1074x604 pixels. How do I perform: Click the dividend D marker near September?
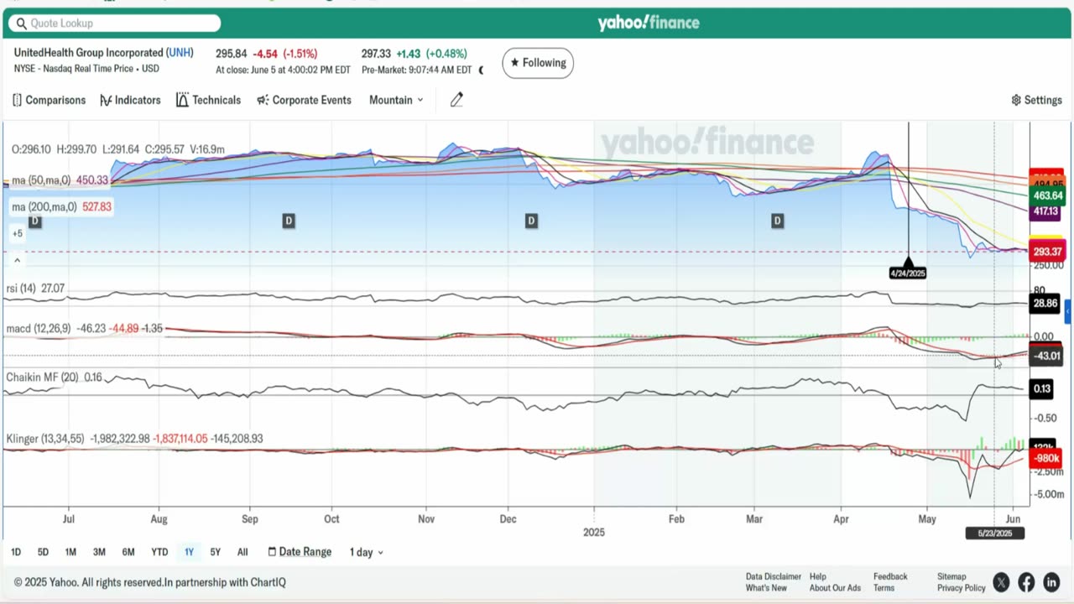(288, 221)
